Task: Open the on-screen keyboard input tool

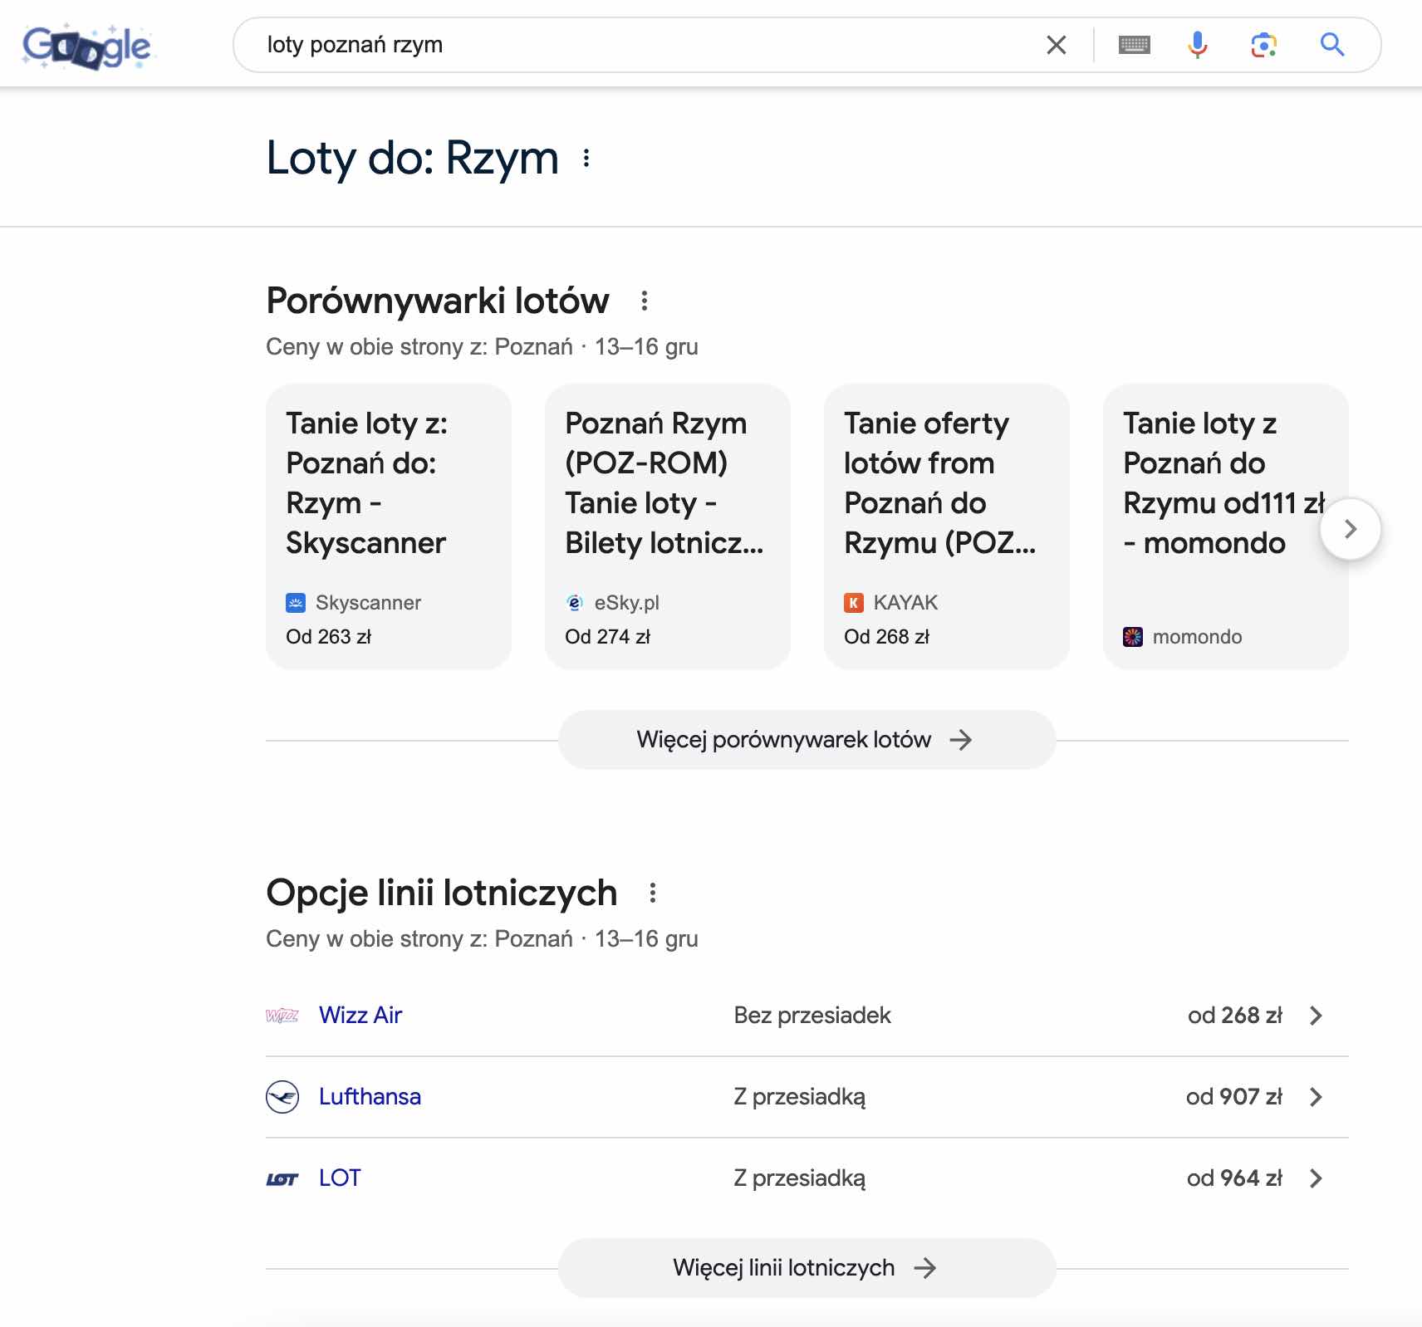Action: tap(1134, 45)
